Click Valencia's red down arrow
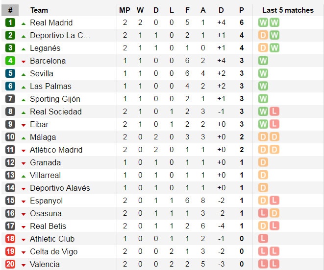This screenshot has height=270, width=324. [x=24, y=265]
